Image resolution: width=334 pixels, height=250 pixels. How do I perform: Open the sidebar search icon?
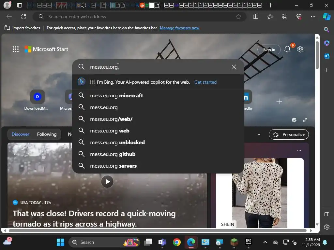[x=326, y=30]
